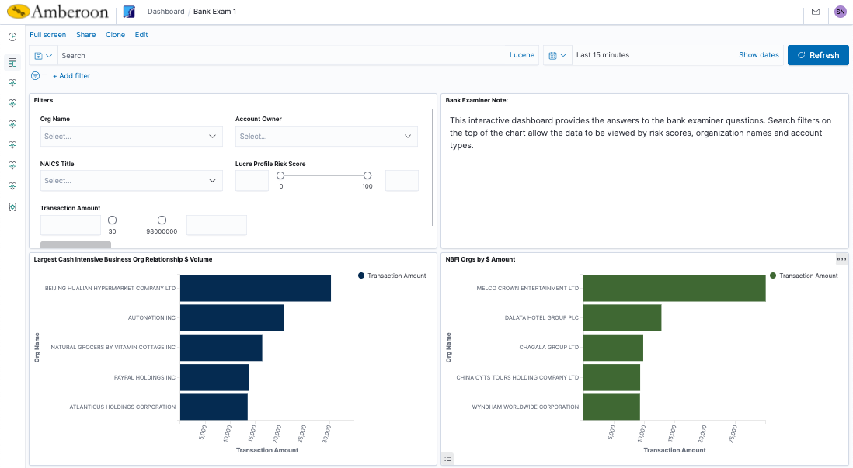Click Lucre Profile Risk Score minimum handle at 0
Screen dimensions: 853x468
pyautogui.click(x=280, y=175)
